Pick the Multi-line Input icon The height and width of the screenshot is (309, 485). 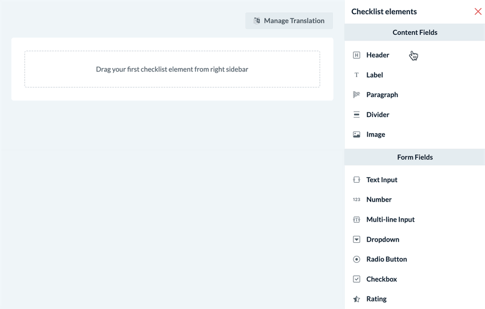coord(356,219)
